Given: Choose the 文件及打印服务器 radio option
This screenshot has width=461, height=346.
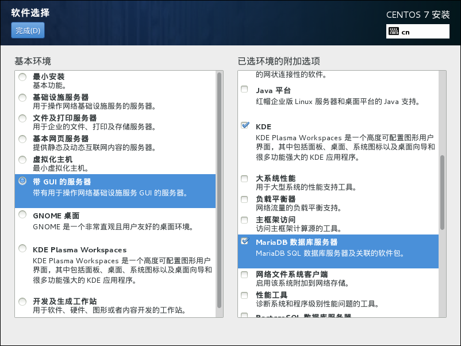Looking at the screenshot, I should point(22,118).
